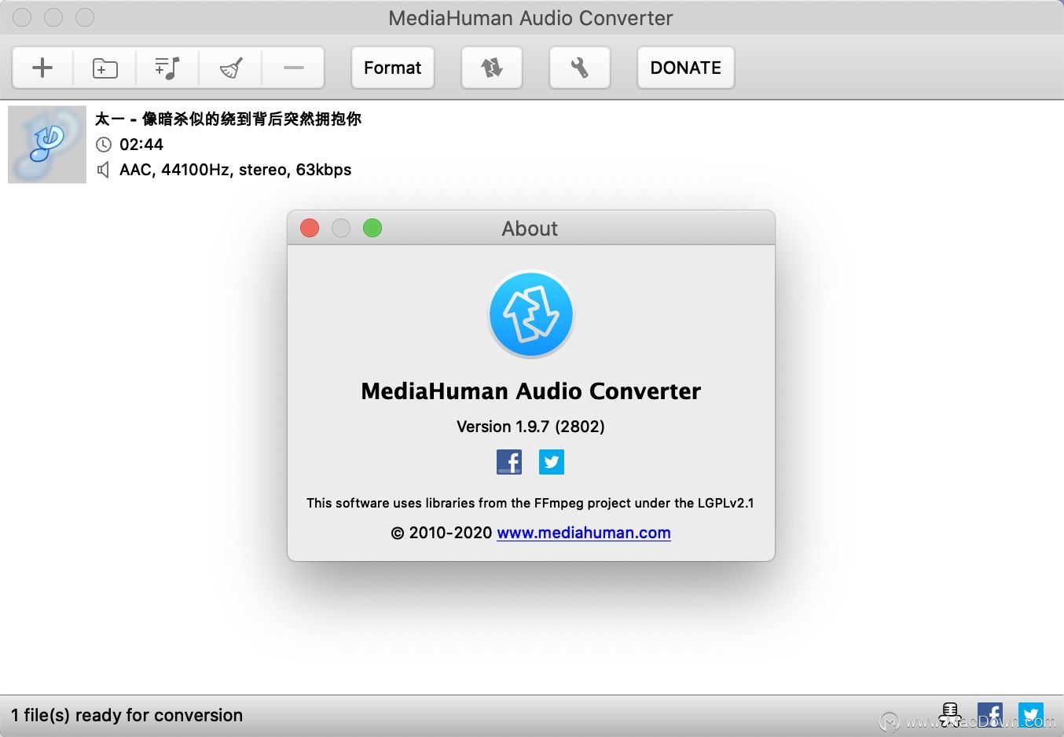The image size is (1064, 737).
Task: Click the clock icon beside 02:44
Action: 104,145
